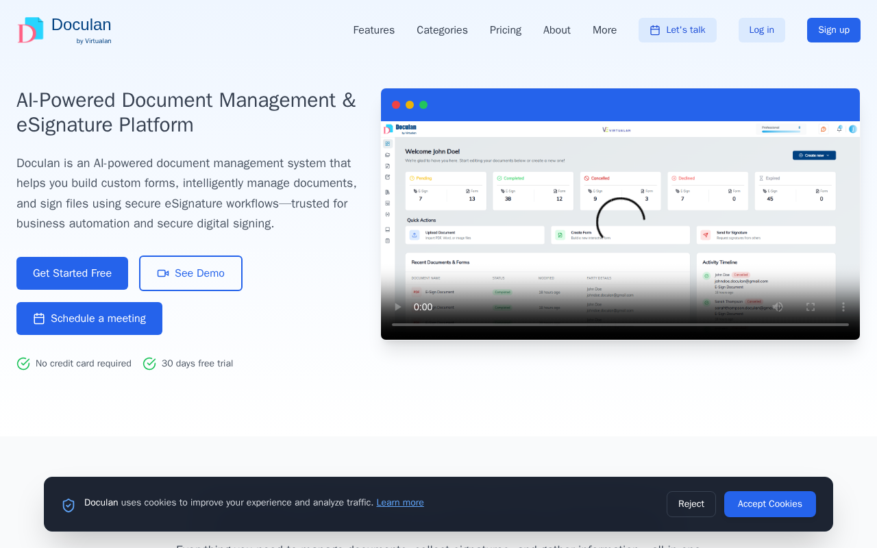This screenshot has width=877, height=548.
Task: Enter fullscreen on the demo video
Action: pos(811,307)
